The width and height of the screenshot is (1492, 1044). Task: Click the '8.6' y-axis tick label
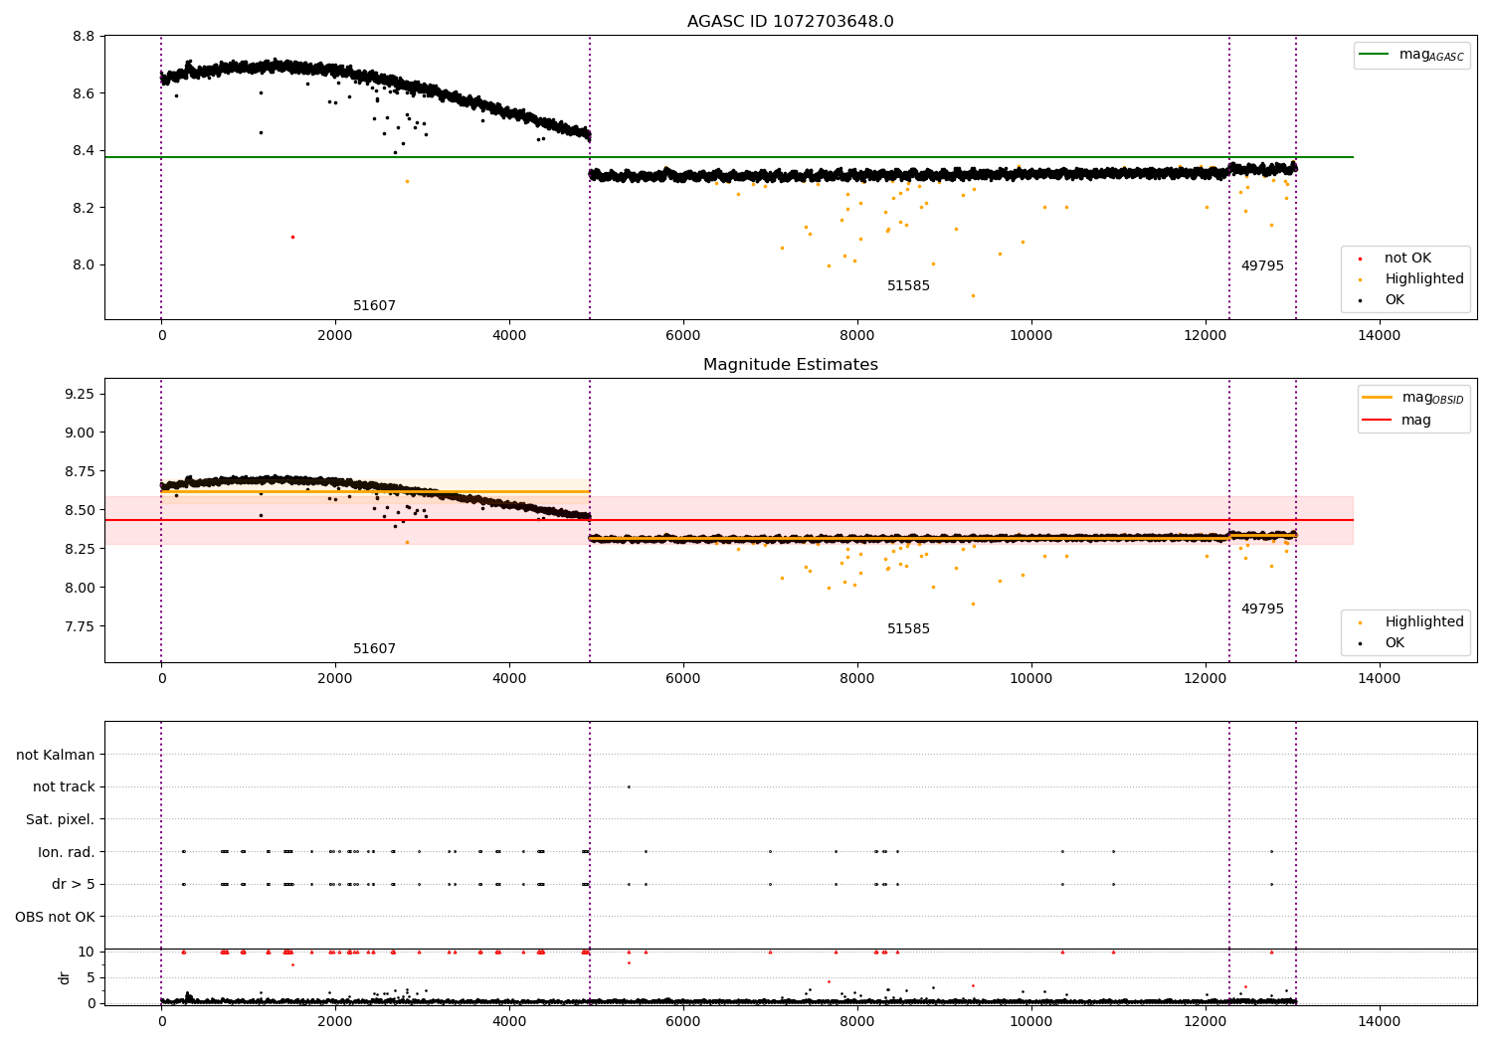pyautogui.click(x=85, y=93)
